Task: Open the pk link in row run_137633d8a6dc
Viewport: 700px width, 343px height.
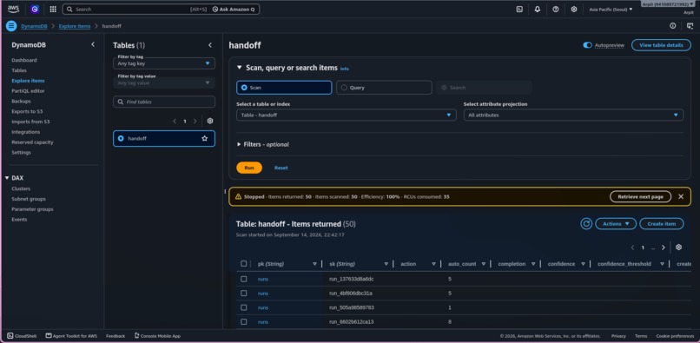Action: pos(263,279)
